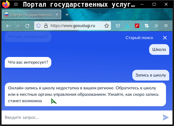Focus the Введите запрос input field
174x126 pixels.
point(82,117)
